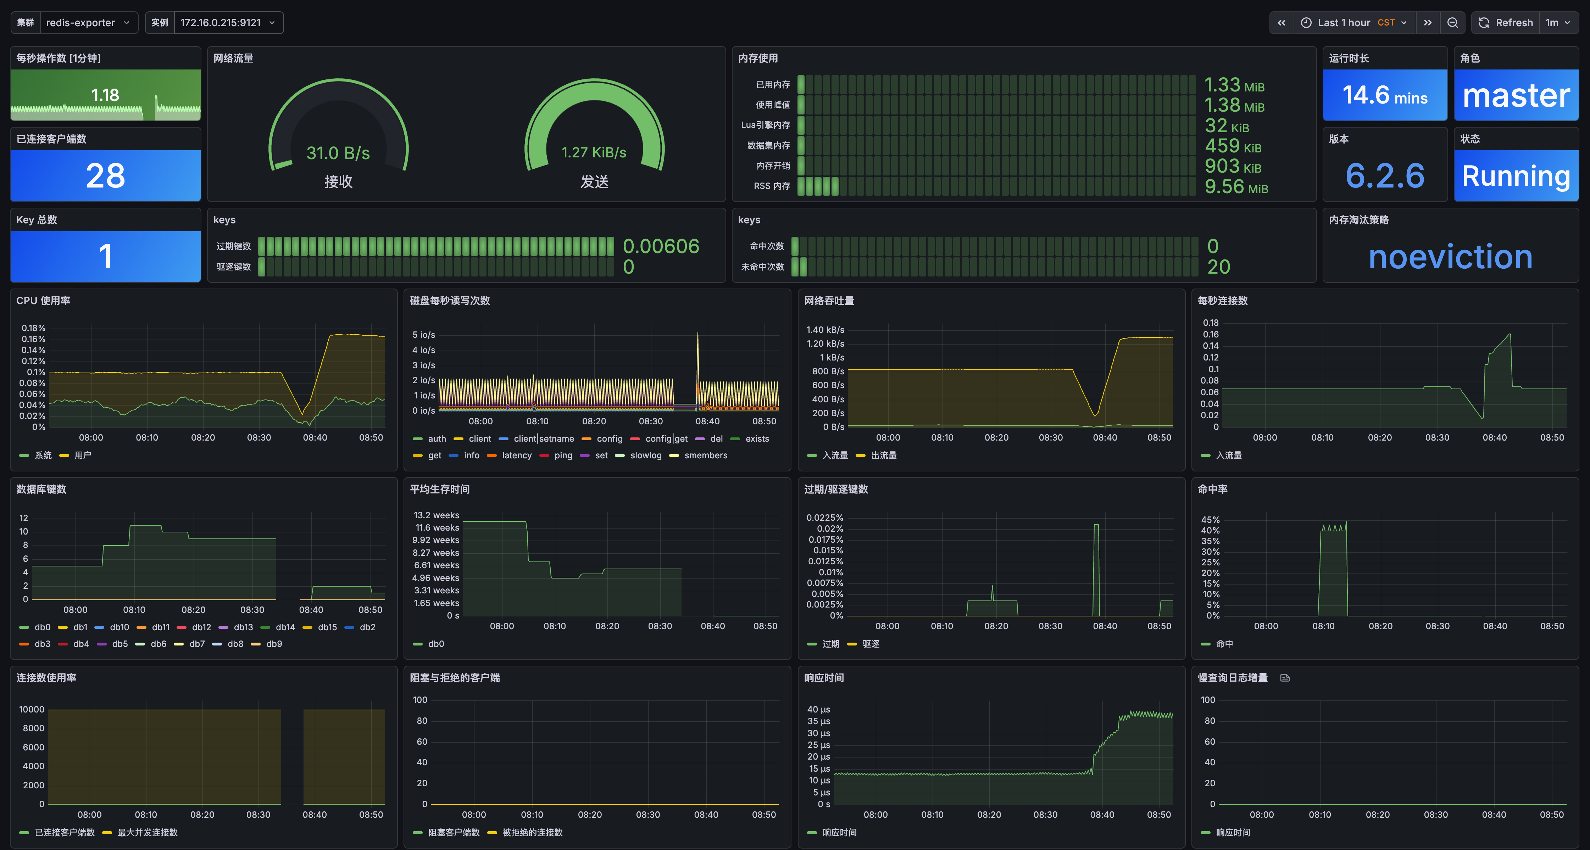Shift time range backward with double-left arrows
This screenshot has width=1590, height=850.
(x=1282, y=23)
